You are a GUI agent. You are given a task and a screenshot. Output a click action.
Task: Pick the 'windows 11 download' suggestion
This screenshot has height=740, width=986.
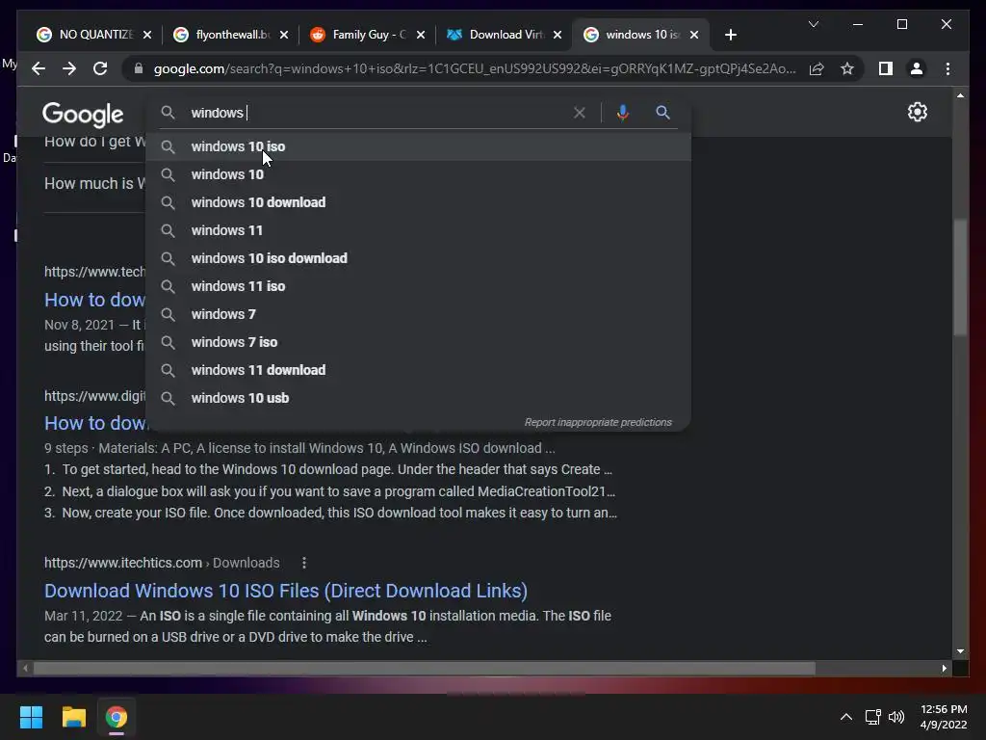(418, 370)
